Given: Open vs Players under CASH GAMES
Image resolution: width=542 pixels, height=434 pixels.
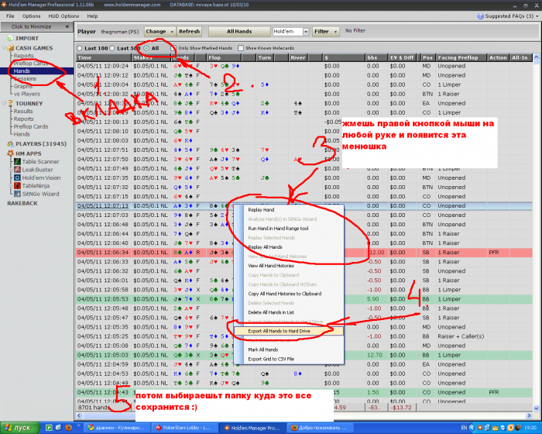Looking at the screenshot, I should click(x=27, y=94).
